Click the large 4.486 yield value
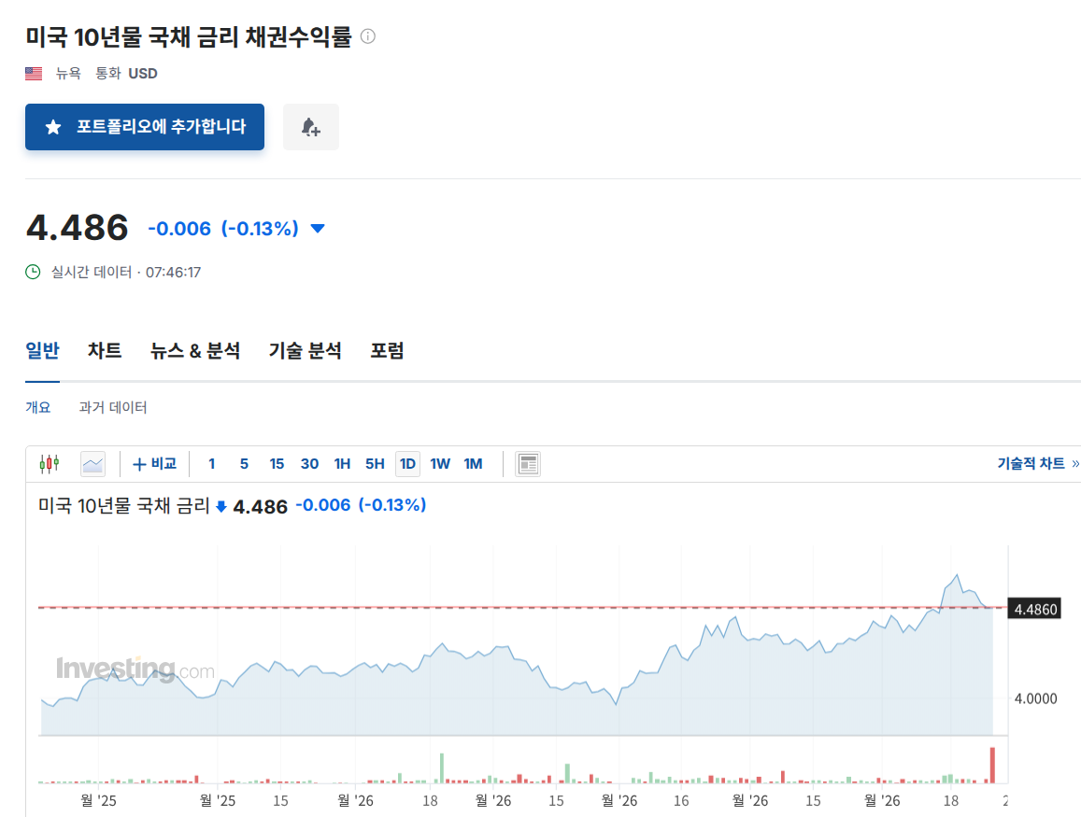 [78, 228]
